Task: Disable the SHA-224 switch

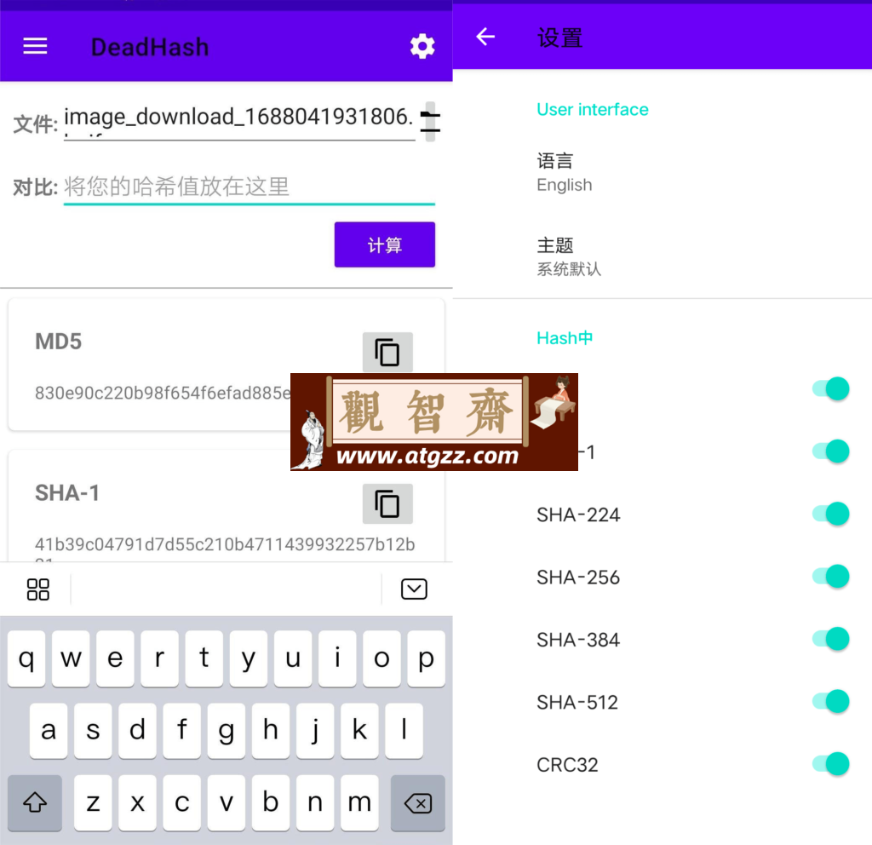Action: 830,514
